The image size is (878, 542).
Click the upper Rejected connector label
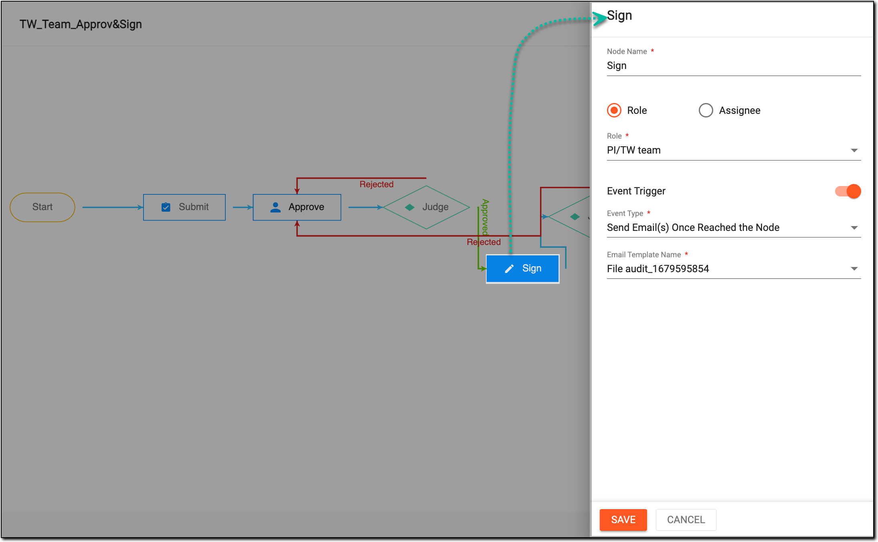click(x=376, y=184)
